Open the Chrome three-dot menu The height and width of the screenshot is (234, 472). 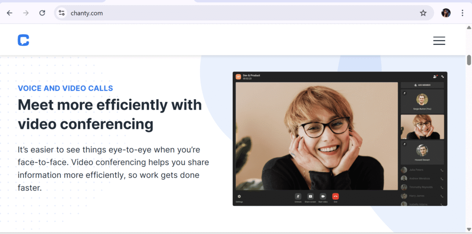click(x=462, y=13)
